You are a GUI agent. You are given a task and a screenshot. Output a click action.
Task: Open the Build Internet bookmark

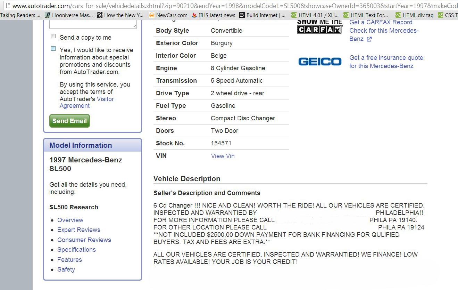(x=263, y=15)
